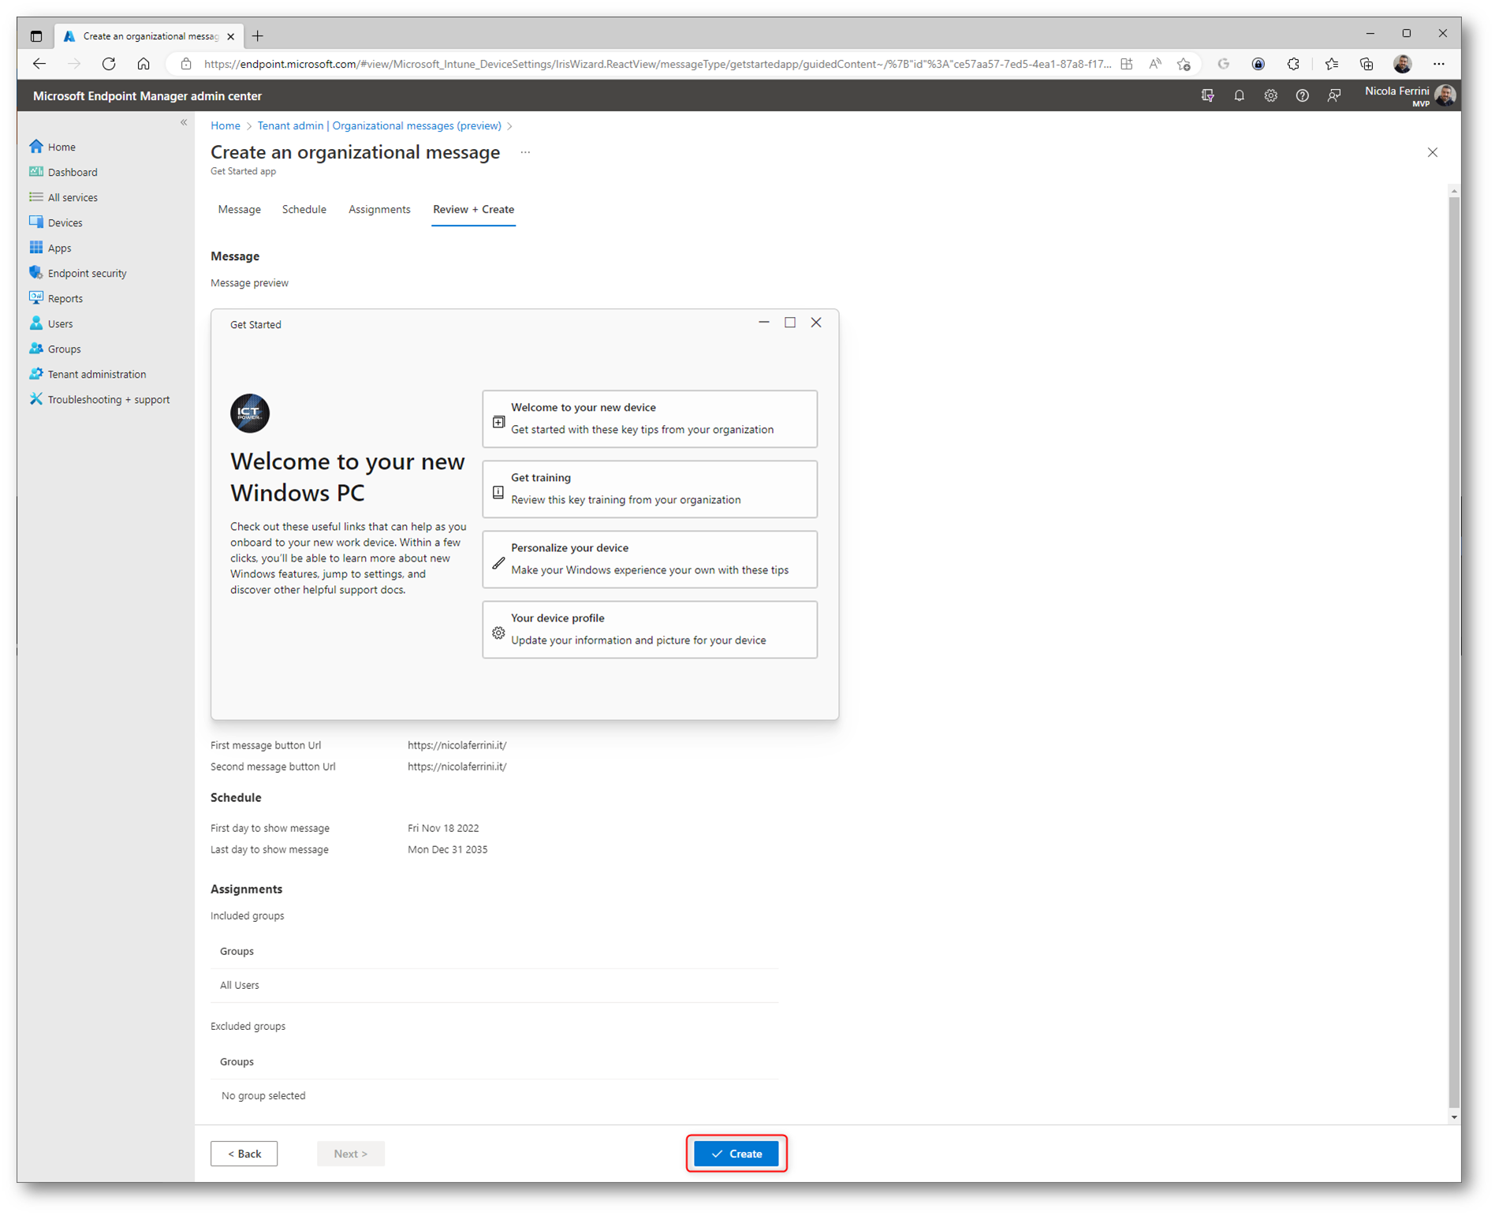Open Nicola Ferrini account menu
Viewport: 1495px width, 1216px height.
point(1410,95)
